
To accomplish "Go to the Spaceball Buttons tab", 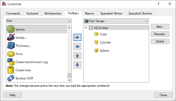I will (140, 13).
